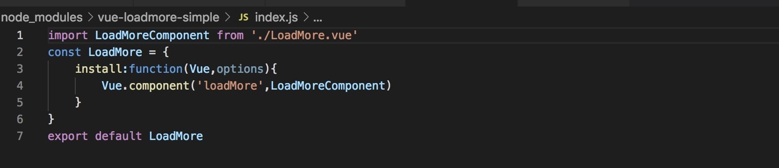Image resolution: width=779 pixels, height=168 pixels.
Task: Click the const keyword on line 2
Action: point(65,52)
